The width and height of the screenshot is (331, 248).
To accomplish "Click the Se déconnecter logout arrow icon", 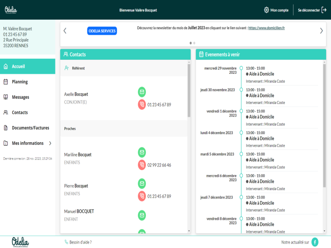I will 324,10.
